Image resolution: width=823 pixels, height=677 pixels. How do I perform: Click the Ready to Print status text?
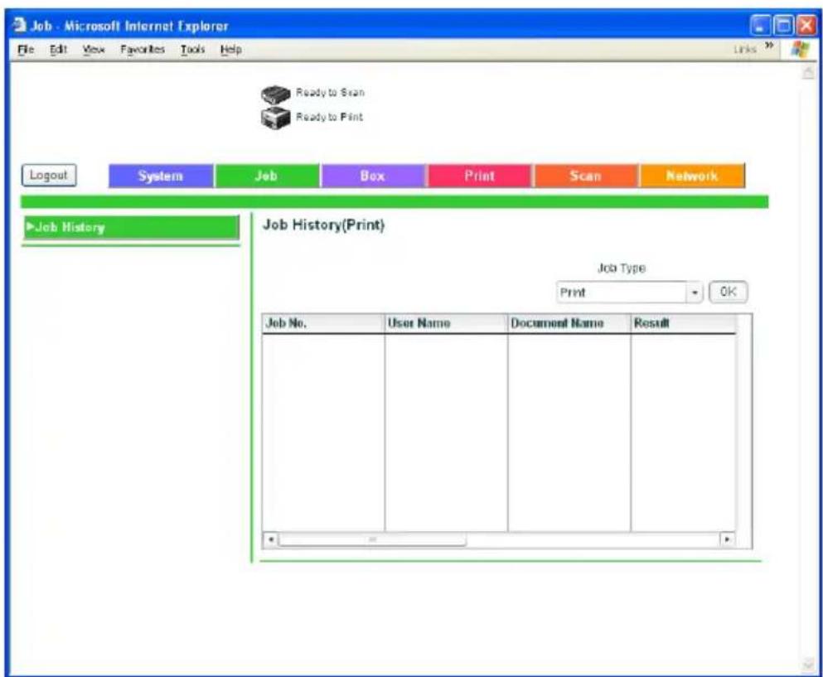pyautogui.click(x=329, y=117)
